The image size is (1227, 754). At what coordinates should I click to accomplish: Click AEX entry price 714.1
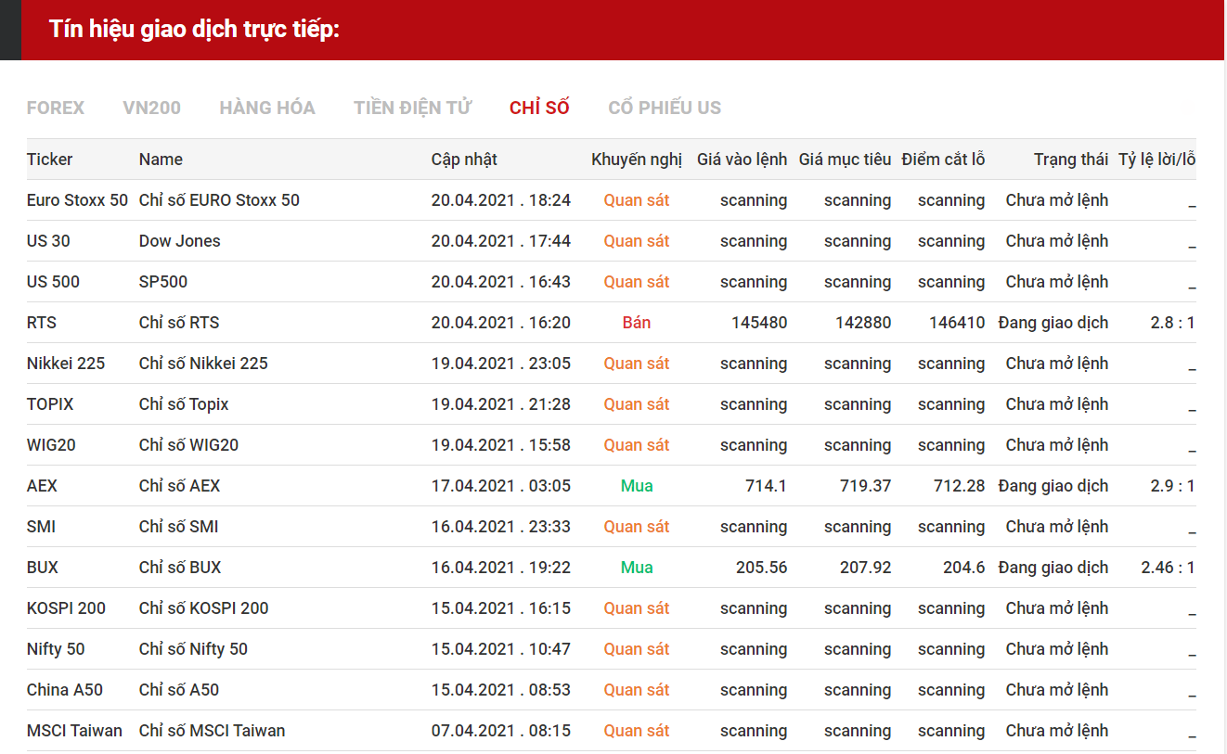[x=766, y=486]
